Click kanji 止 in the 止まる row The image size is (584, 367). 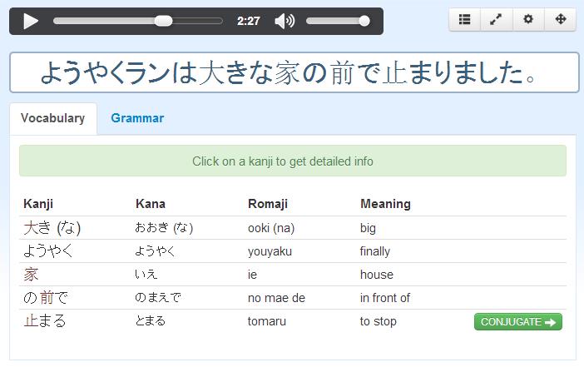point(31,321)
